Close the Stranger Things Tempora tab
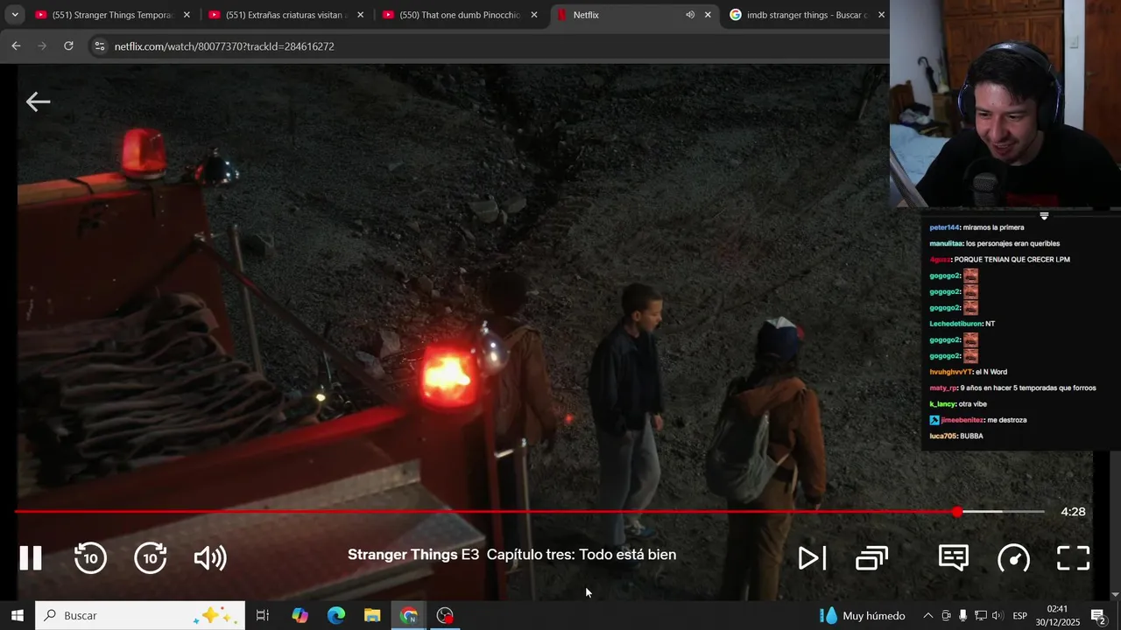The image size is (1121, 630). point(187,15)
